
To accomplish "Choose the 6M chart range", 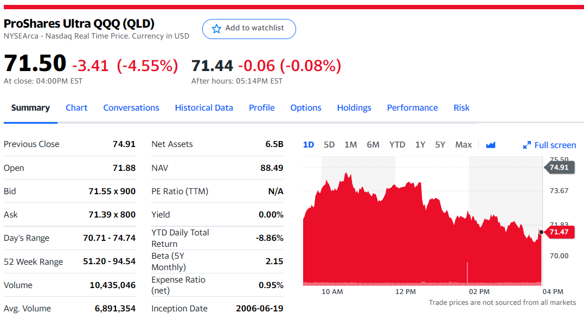I will (373, 145).
